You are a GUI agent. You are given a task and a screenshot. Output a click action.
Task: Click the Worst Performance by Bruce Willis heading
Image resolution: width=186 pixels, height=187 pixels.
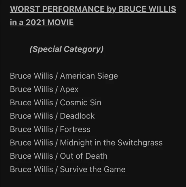(x=93, y=9)
